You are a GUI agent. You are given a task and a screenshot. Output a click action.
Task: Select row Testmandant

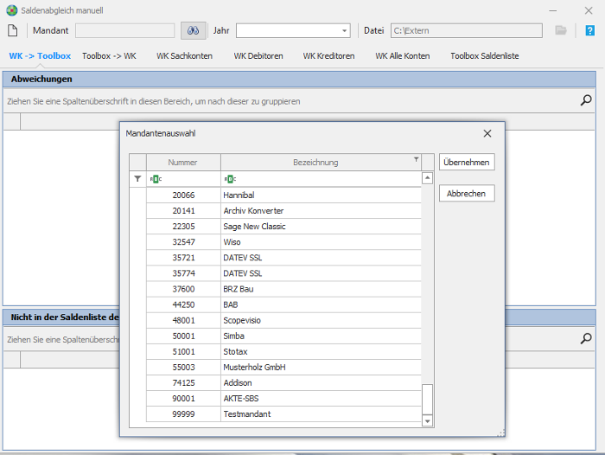283,414
